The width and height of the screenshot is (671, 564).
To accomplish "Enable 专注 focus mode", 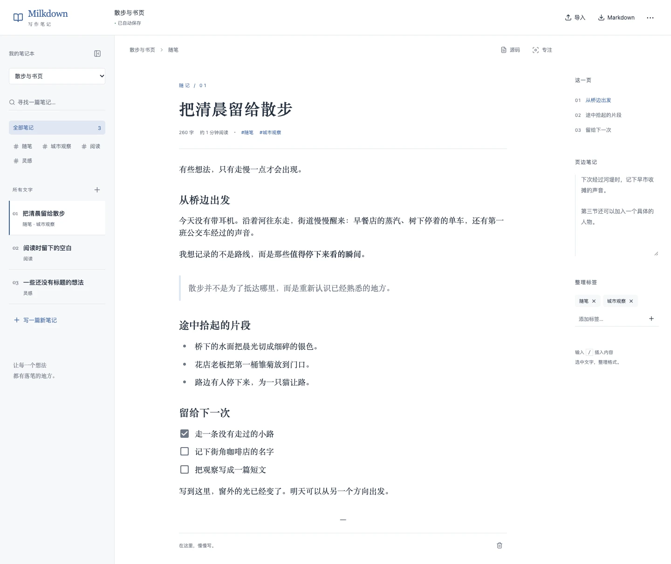I will [x=542, y=50].
